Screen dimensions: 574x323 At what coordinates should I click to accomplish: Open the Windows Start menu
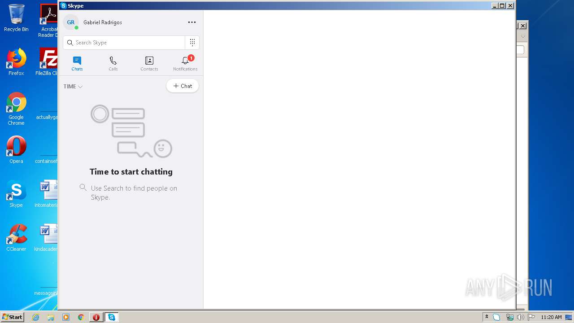tap(12, 317)
